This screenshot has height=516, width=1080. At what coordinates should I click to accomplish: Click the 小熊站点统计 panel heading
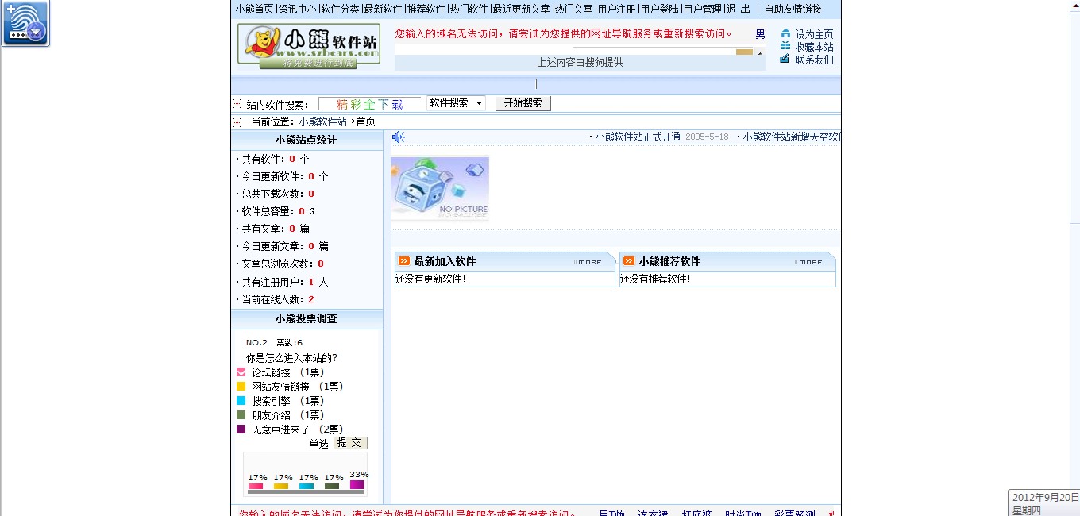307,140
